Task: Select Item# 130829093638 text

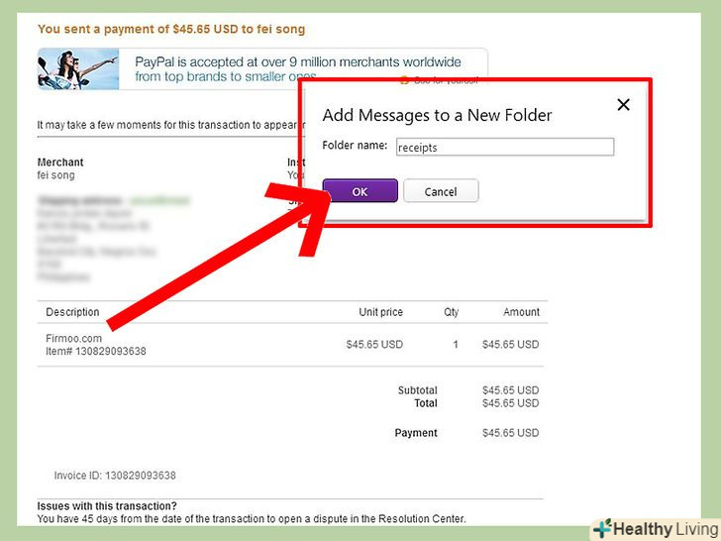Action: [96, 351]
